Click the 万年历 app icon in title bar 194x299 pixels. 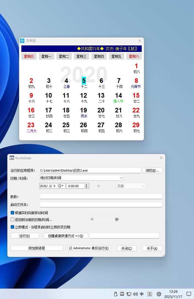tap(22, 41)
